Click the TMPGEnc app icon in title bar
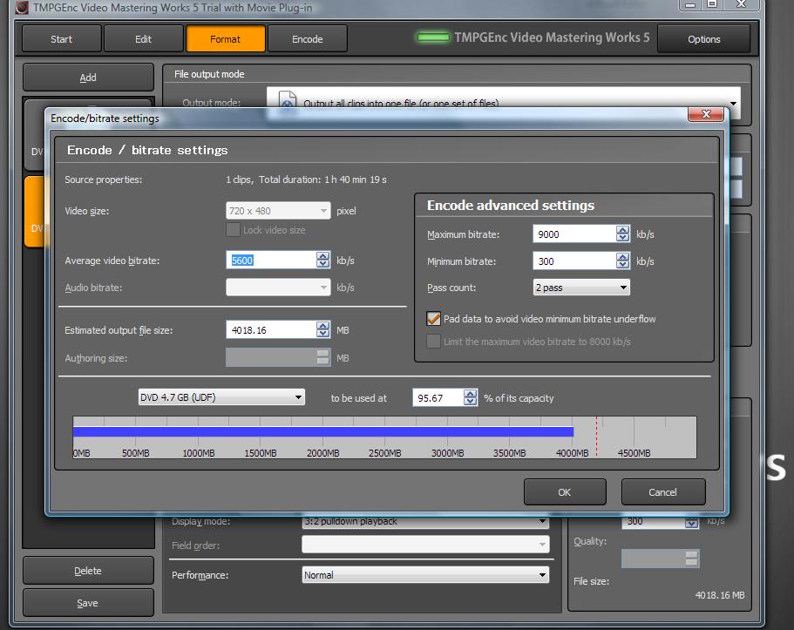Screen dimensions: 794x630 point(22,7)
